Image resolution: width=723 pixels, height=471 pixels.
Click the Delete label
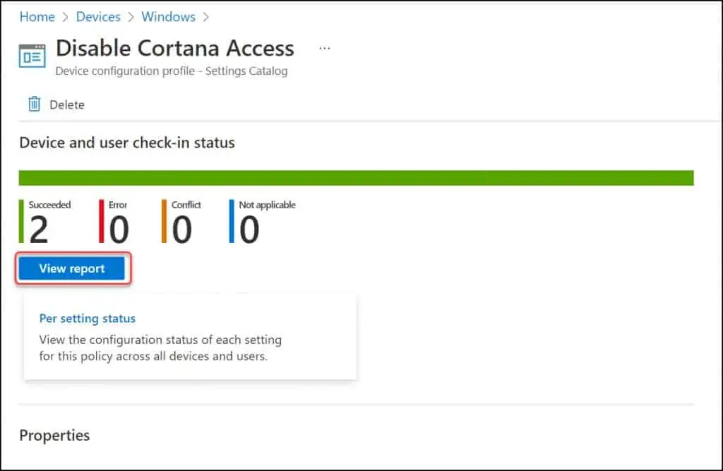click(x=67, y=105)
